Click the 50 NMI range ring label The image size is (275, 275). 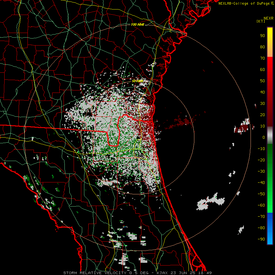[137, 81]
